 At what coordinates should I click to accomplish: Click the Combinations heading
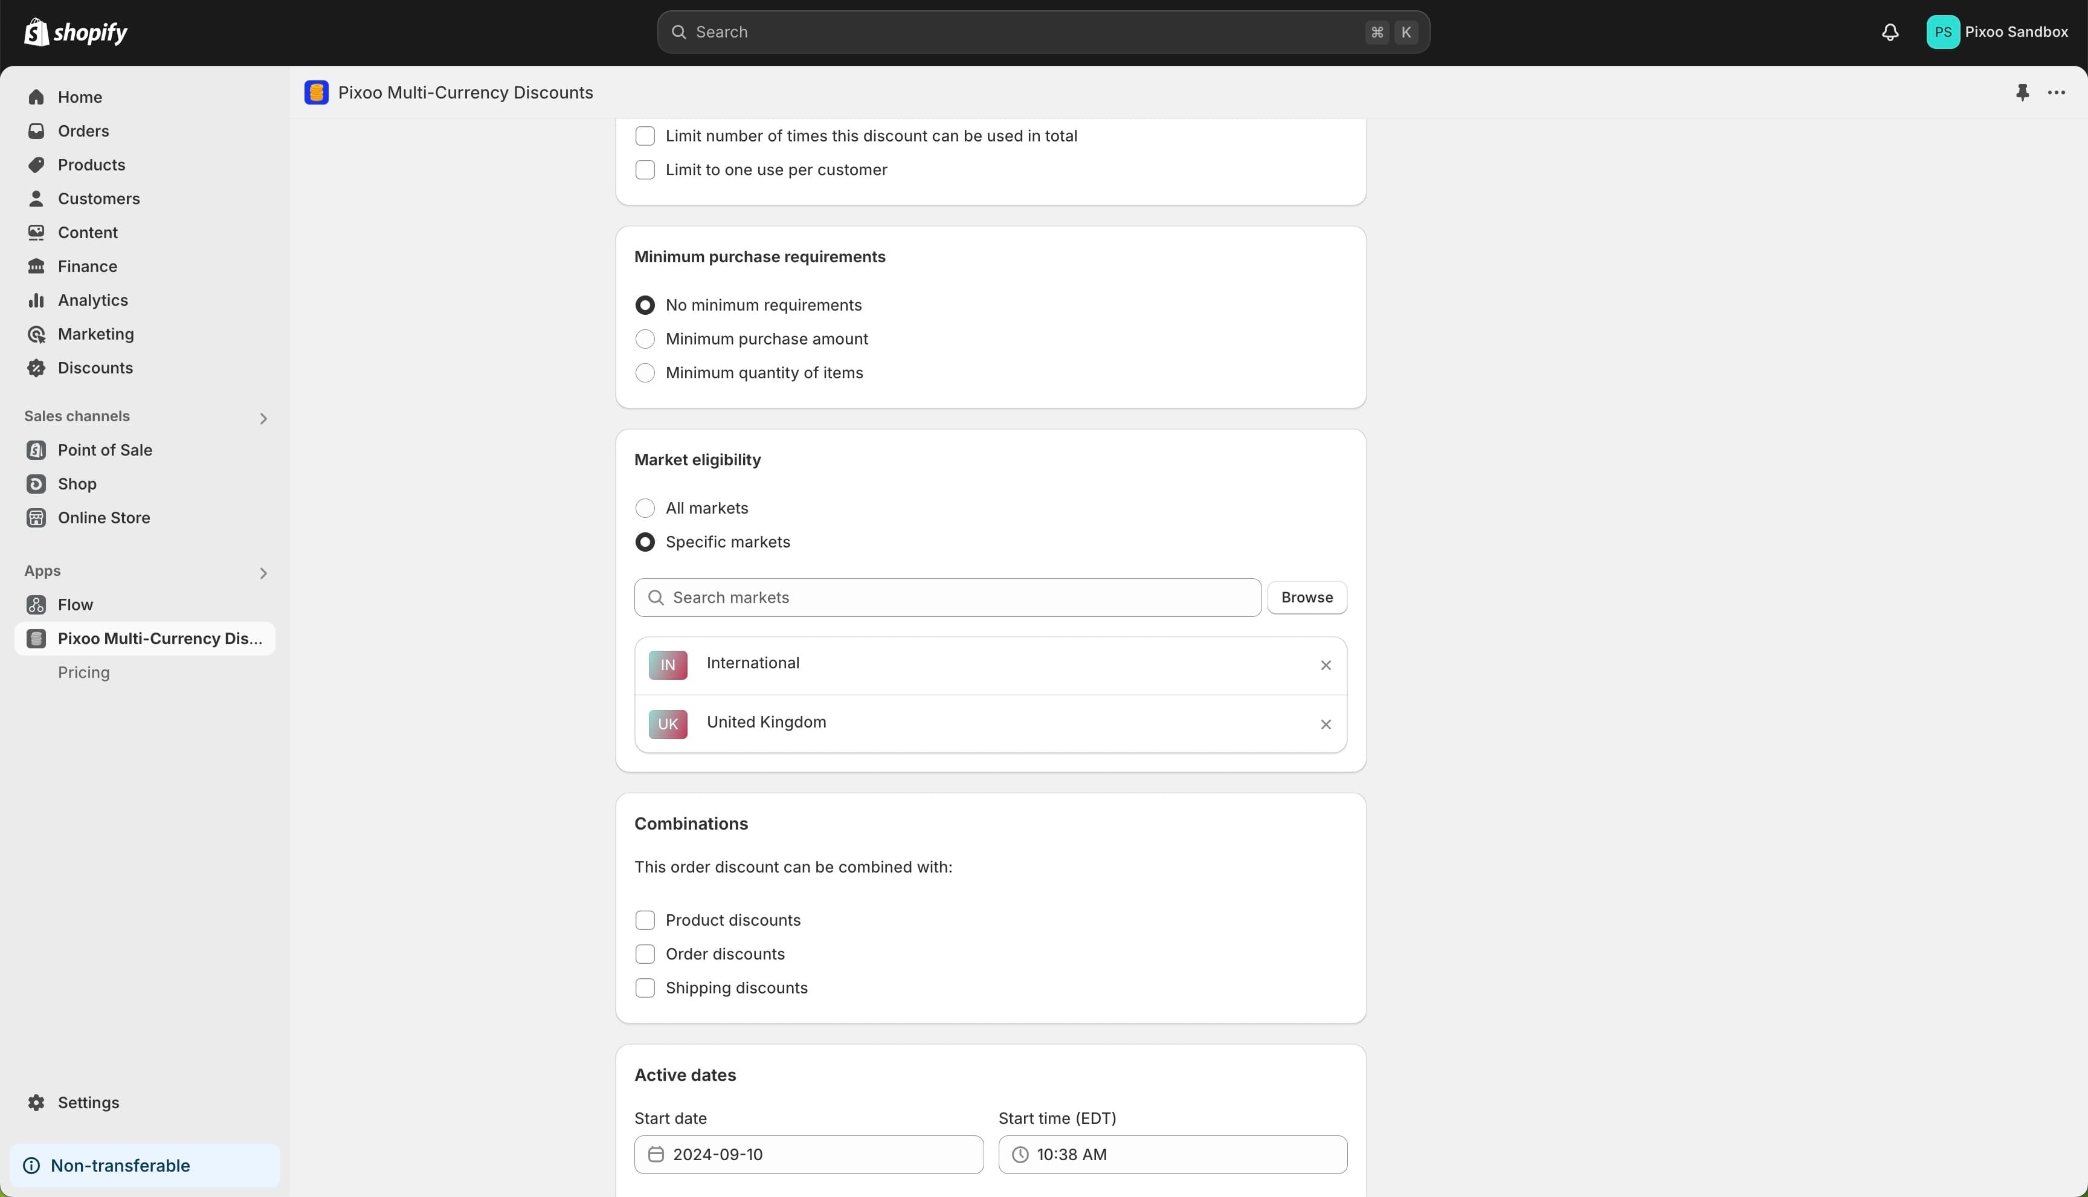pyautogui.click(x=691, y=824)
